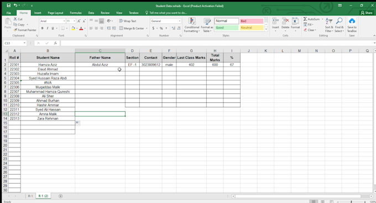Apply Percent style
The width and height of the screenshot is (376, 203).
coord(161,28)
